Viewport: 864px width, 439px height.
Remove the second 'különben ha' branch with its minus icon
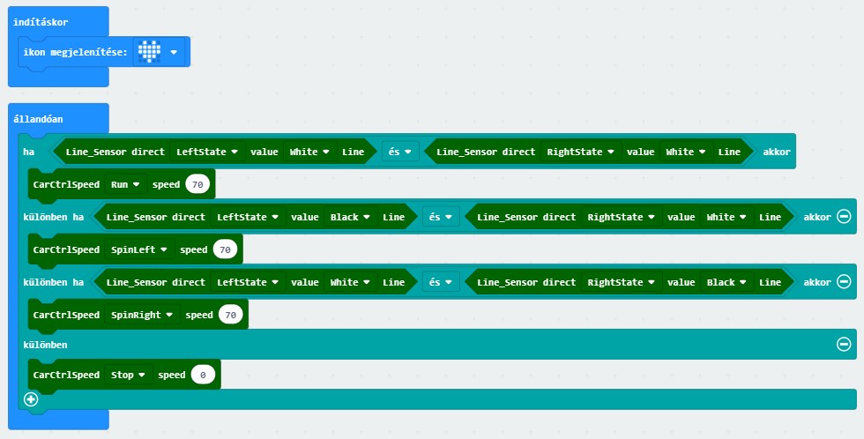[x=844, y=282]
